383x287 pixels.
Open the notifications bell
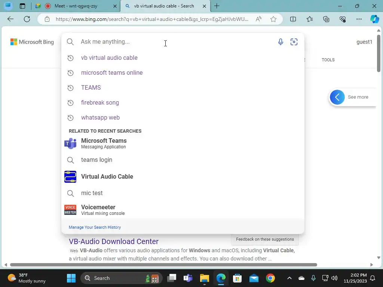pyautogui.click(x=373, y=278)
